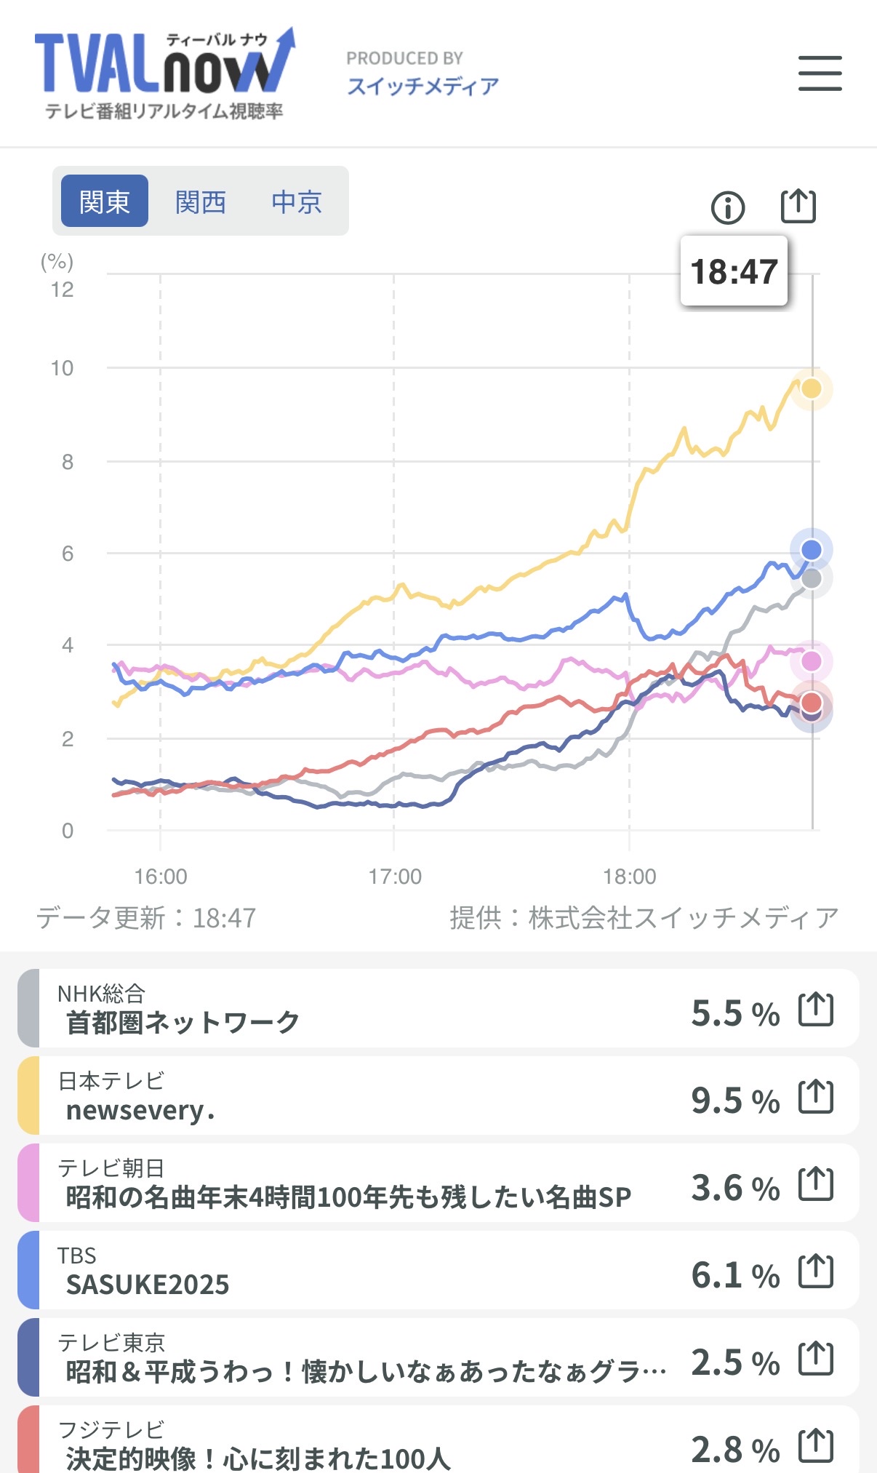
Task: Switch to the 関西 region tab
Action: click(x=201, y=201)
